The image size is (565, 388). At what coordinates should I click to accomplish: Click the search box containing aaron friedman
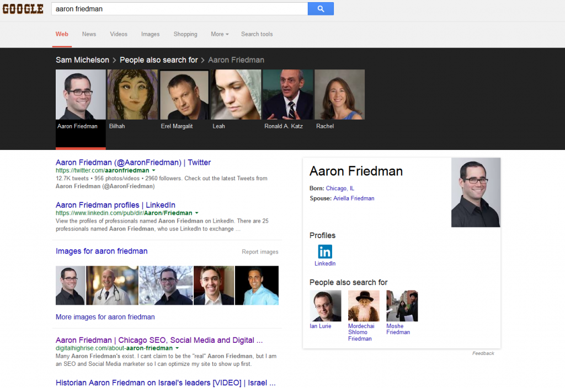point(179,9)
